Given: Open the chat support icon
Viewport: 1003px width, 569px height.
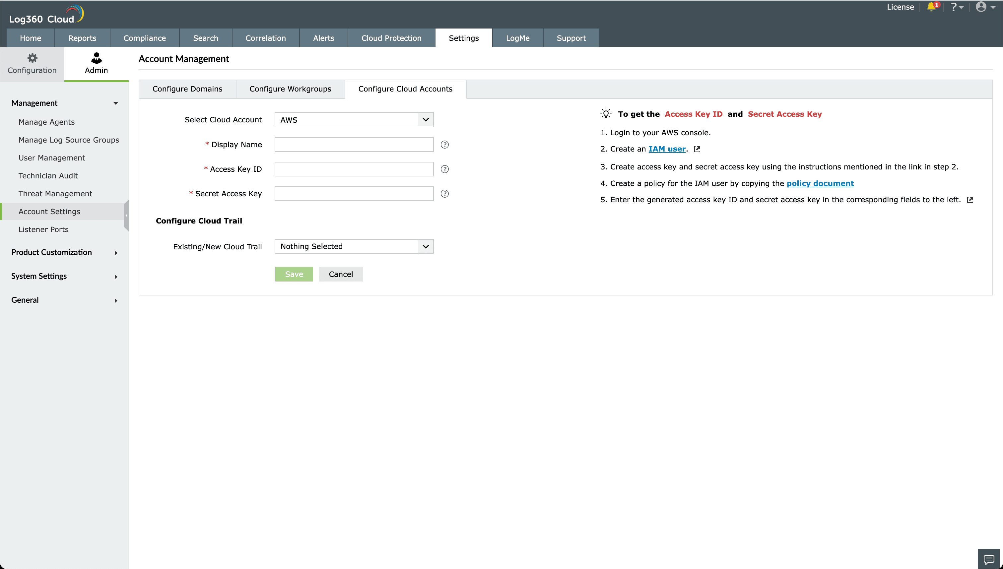Looking at the screenshot, I should click(x=989, y=559).
